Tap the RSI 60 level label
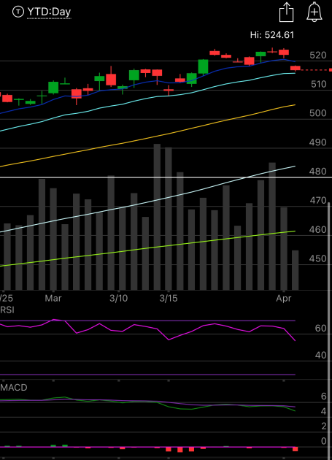This screenshot has height=460, width=332. click(x=320, y=329)
